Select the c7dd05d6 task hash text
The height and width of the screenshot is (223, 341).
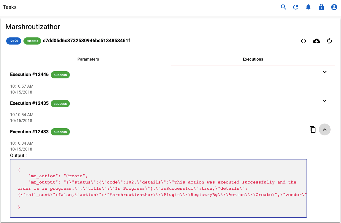point(86,41)
